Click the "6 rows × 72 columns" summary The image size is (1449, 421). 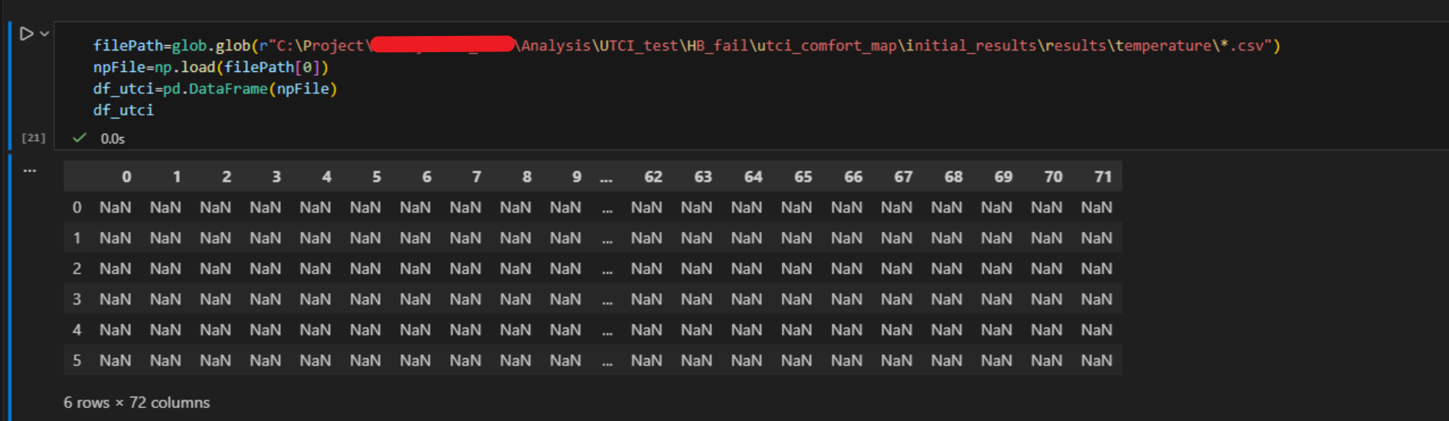click(x=136, y=403)
